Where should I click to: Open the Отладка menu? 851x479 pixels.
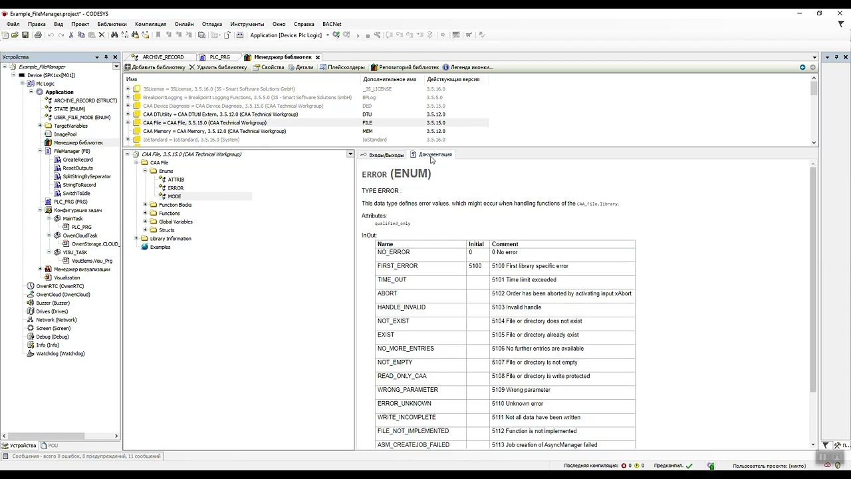pos(212,24)
